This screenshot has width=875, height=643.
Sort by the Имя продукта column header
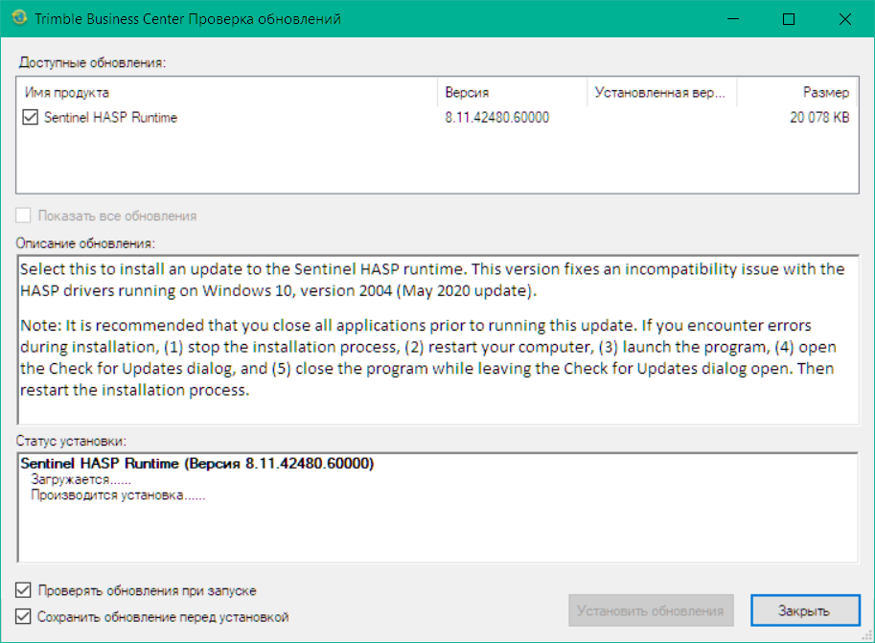[x=228, y=93]
